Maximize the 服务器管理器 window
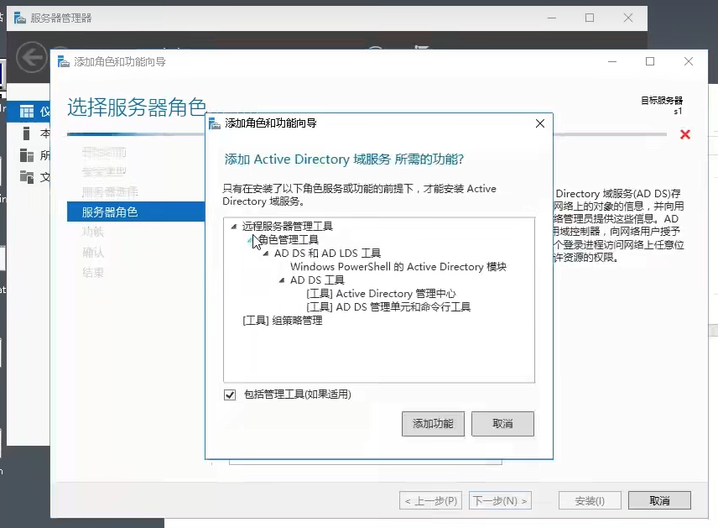Screen dimensions: 718x528 [x=590, y=18]
